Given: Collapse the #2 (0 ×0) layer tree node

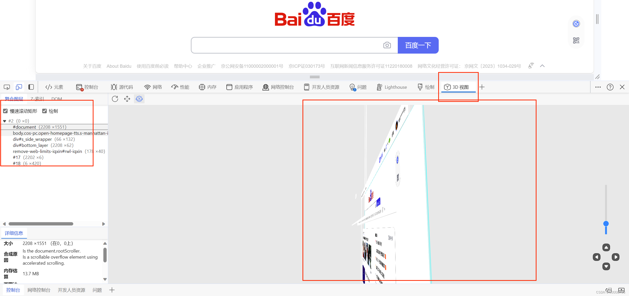Looking at the screenshot, I should pos(5,121).
